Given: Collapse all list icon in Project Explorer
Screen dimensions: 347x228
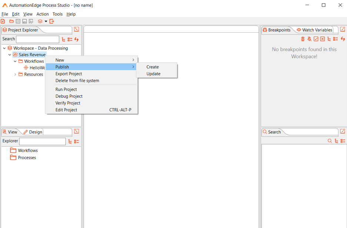Looking at the screenshot, I should [70, 39].
